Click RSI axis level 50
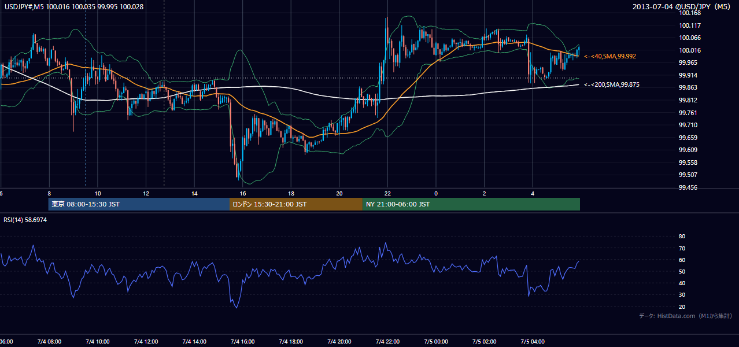 (x=682, y=271)
